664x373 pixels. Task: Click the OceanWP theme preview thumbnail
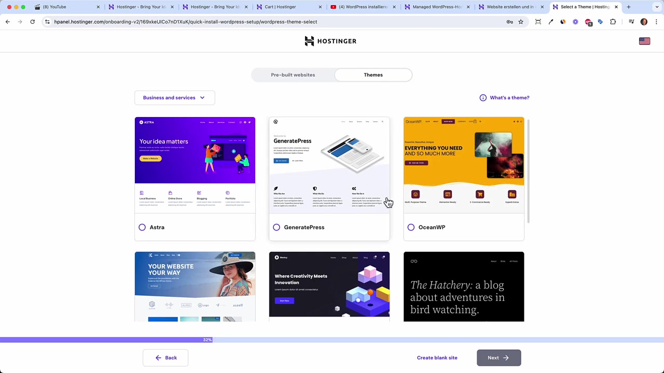point(464,165)
